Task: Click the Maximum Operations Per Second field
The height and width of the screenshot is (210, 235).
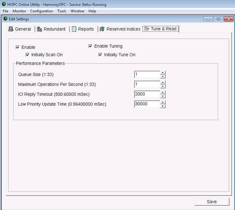Action: pos(147,84)
